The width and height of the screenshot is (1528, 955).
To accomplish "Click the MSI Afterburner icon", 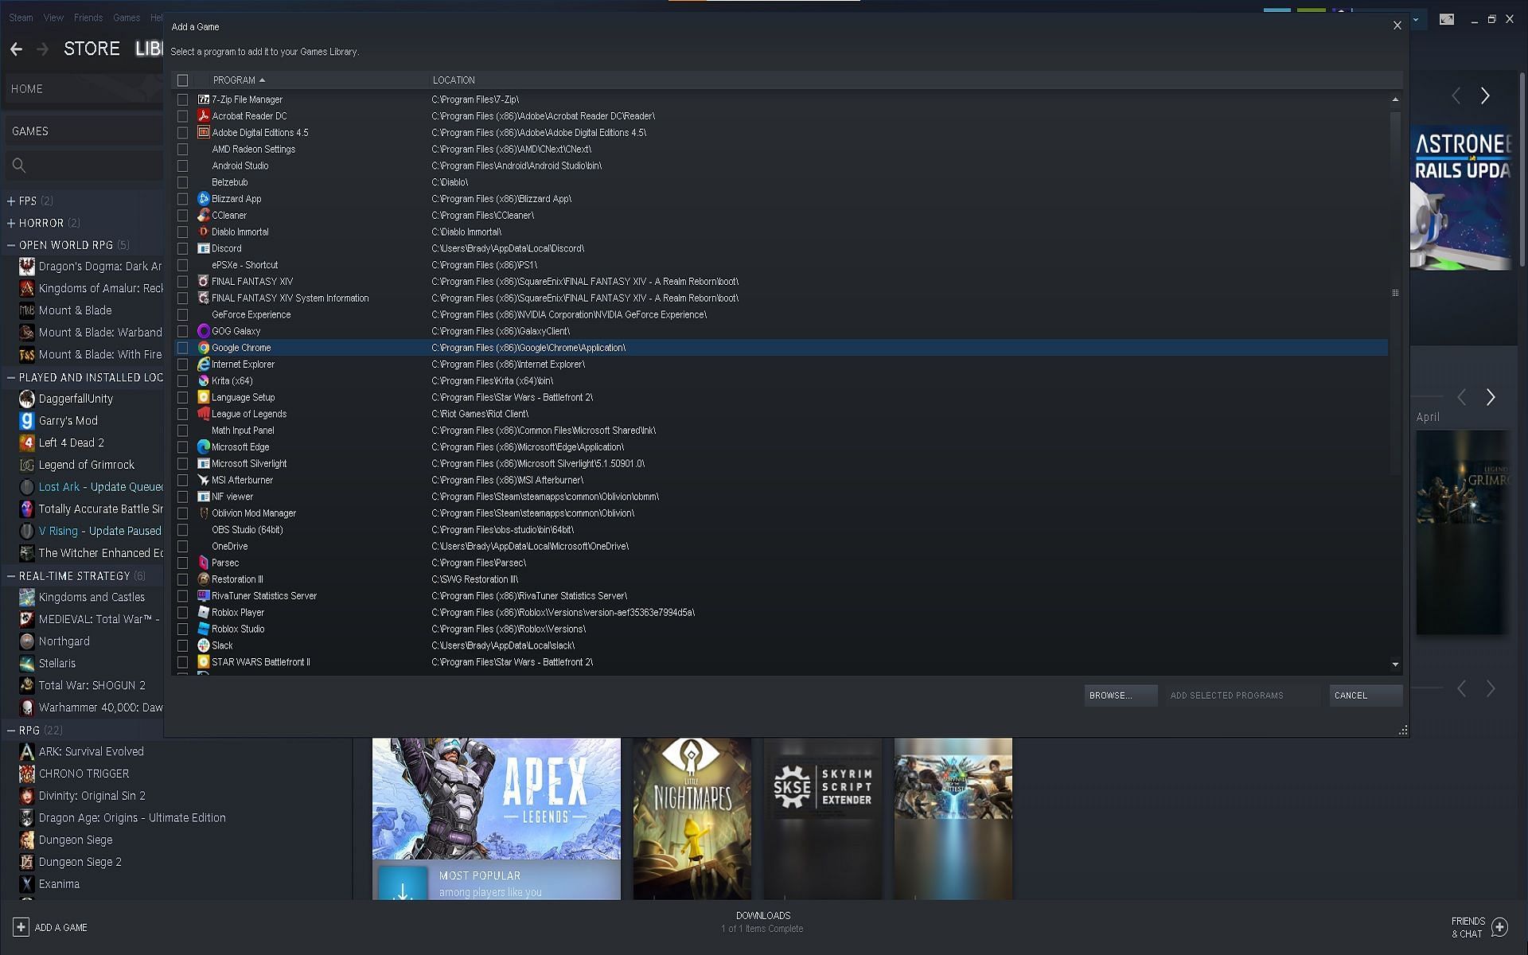I will coord(203,480).
